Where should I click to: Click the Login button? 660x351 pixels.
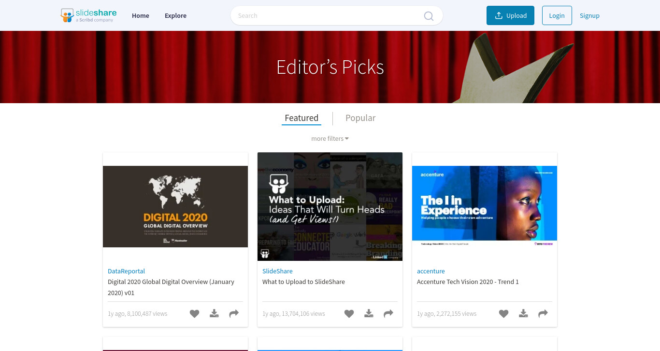pyautogui.click(x=557, y=15)
